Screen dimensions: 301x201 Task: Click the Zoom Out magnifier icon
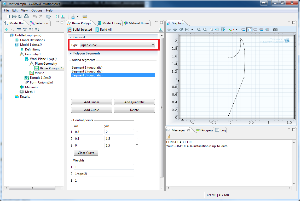[205, 30]
